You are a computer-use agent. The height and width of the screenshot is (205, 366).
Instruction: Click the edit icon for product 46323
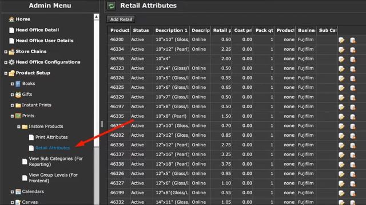coord(341,68)
